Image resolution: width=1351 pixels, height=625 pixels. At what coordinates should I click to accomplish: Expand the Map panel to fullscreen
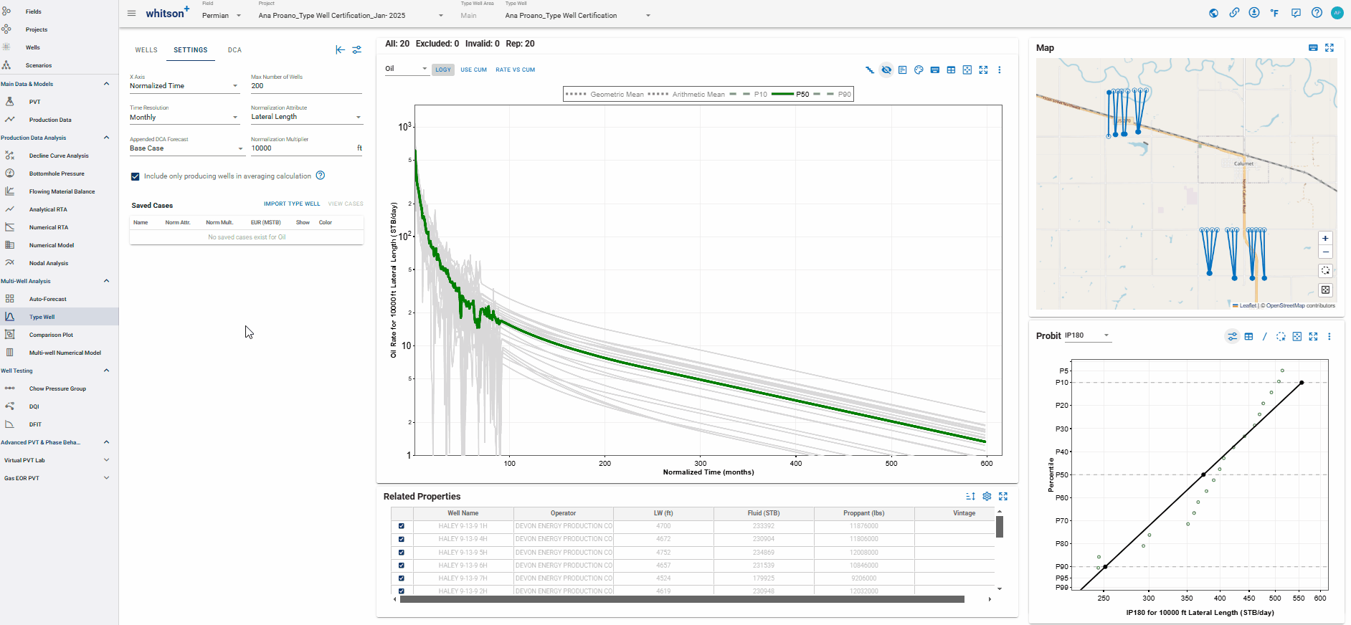coord(1329,48)
